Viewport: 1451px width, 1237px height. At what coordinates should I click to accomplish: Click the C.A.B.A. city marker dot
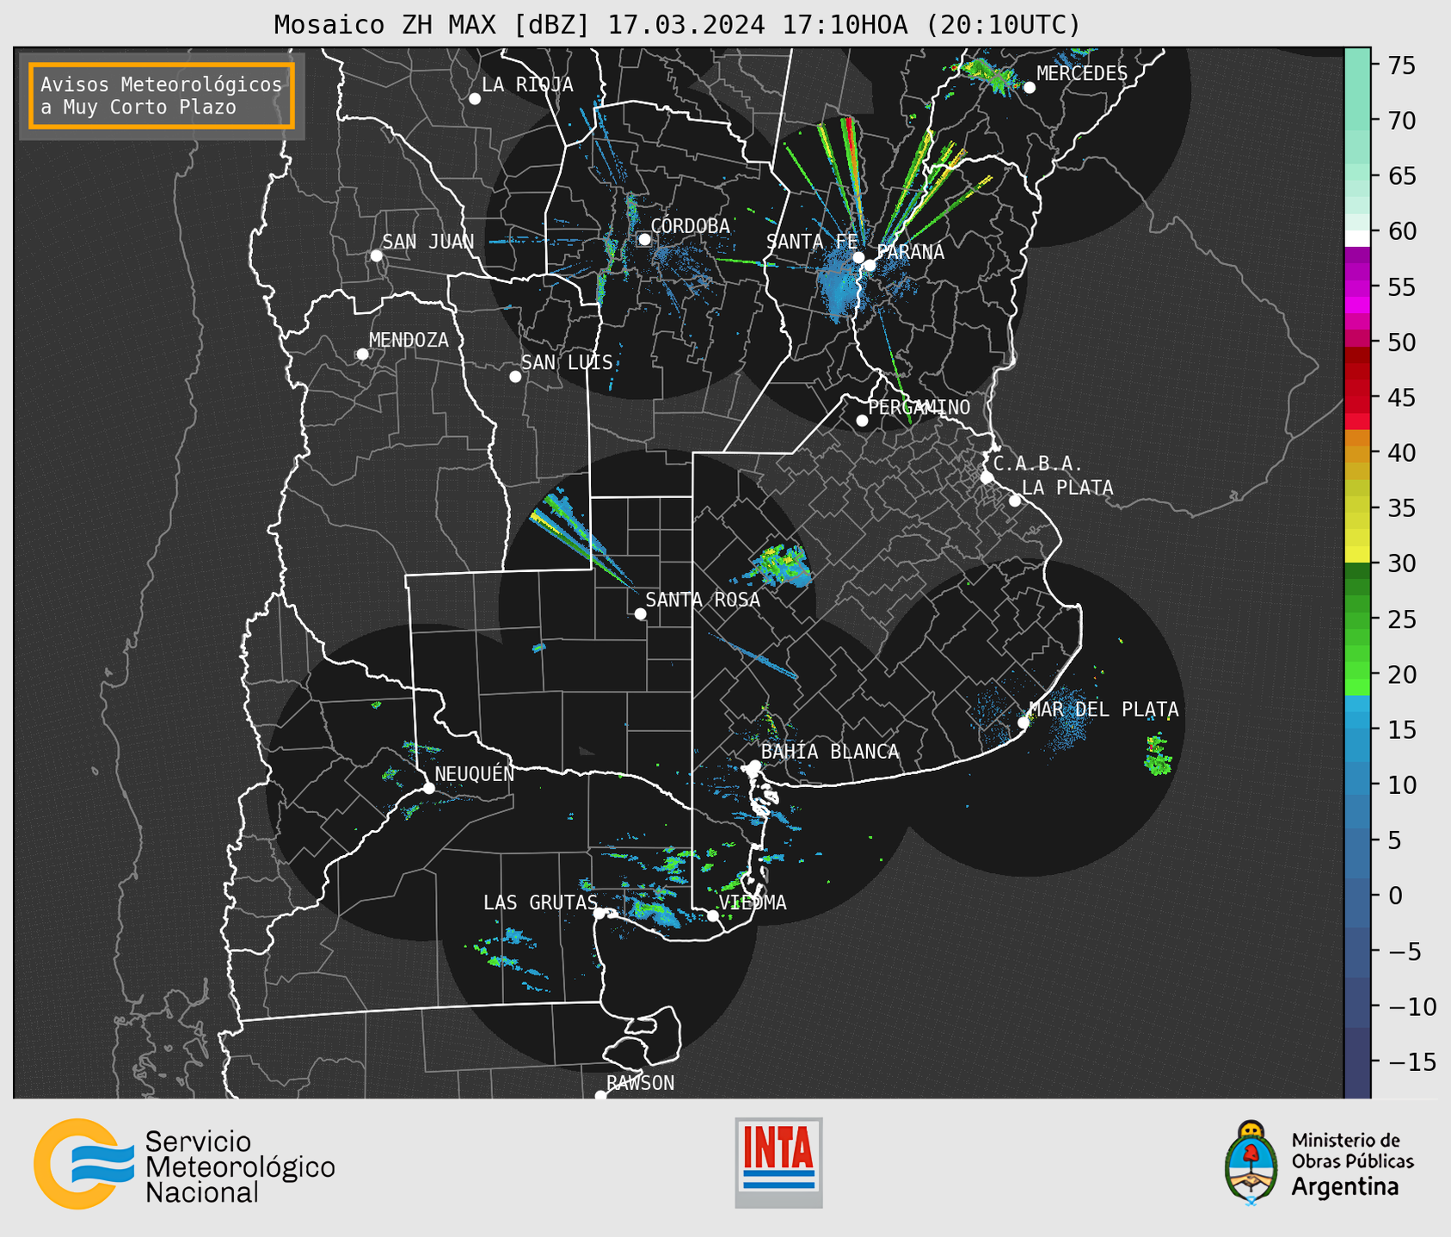[x=987, y=477]
